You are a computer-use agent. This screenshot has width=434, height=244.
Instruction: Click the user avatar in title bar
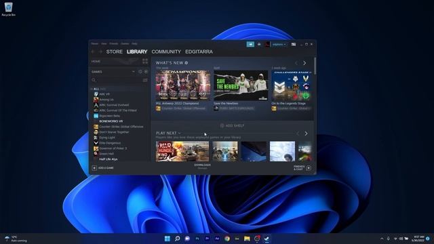pos(267,44)
